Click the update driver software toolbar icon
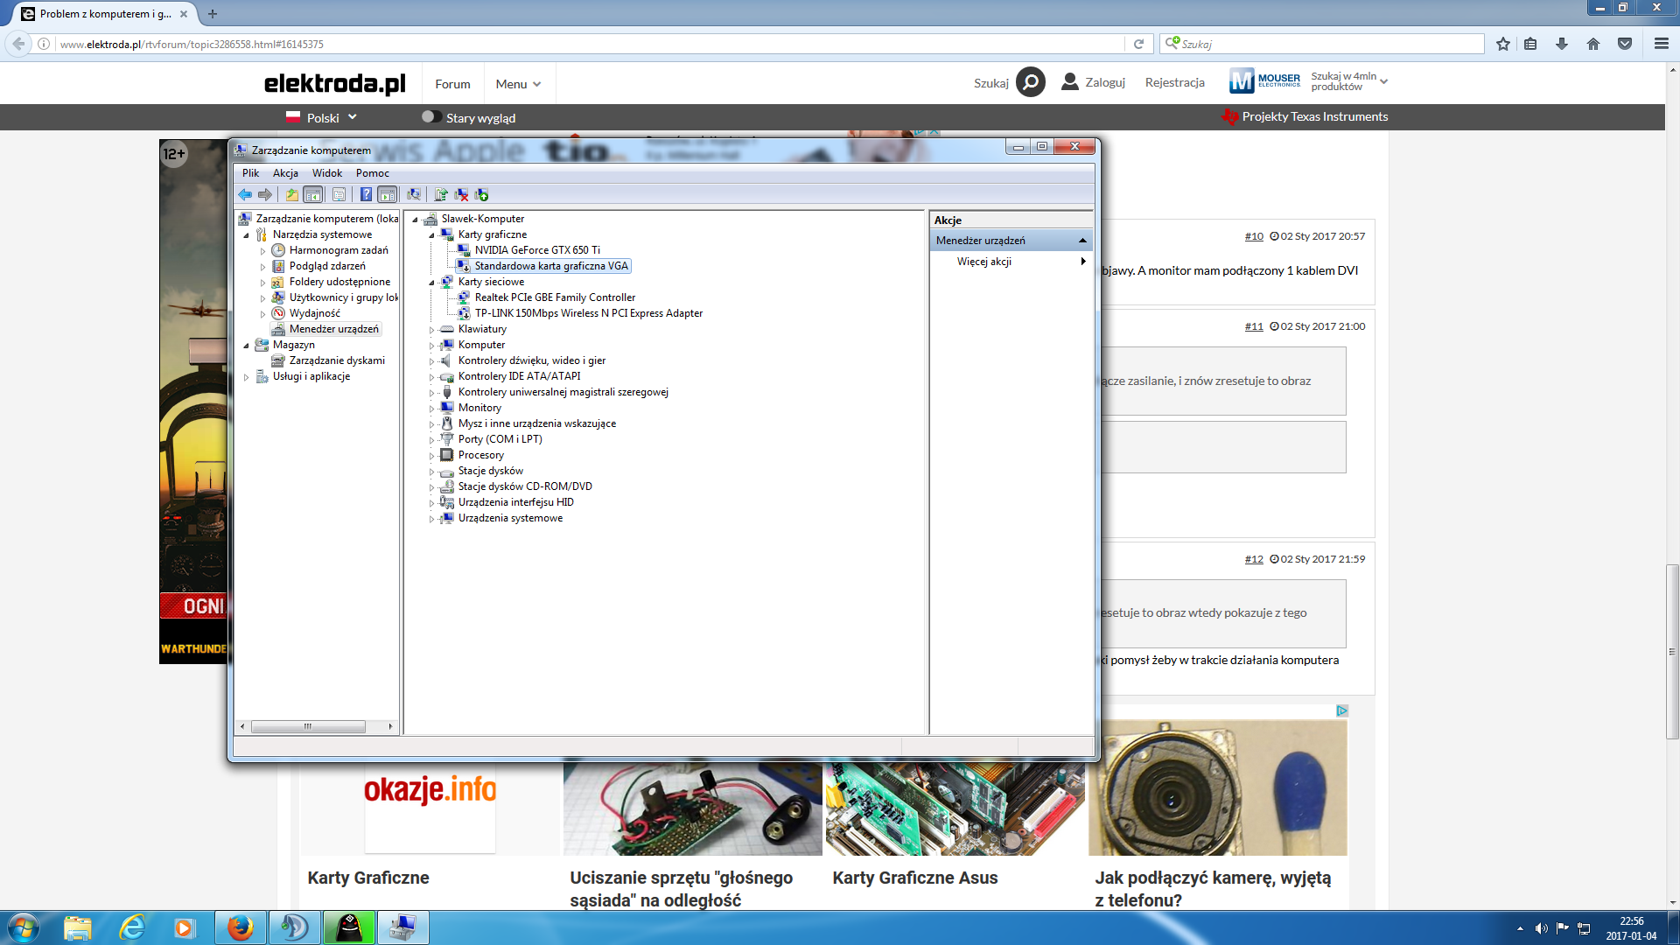The image size is (1680, 945). (441, 194)
